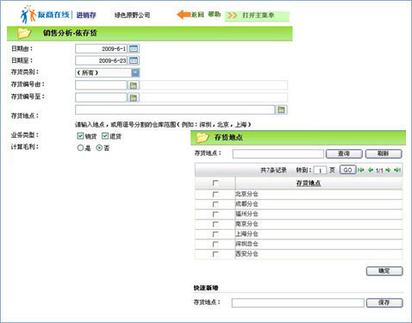Click the 南京分仓 row text
The image size is (412, 323).
[247, 224]
